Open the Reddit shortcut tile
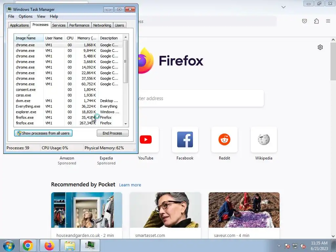The height and width of the screenshot is (252, 336). [x=224, y=139]
